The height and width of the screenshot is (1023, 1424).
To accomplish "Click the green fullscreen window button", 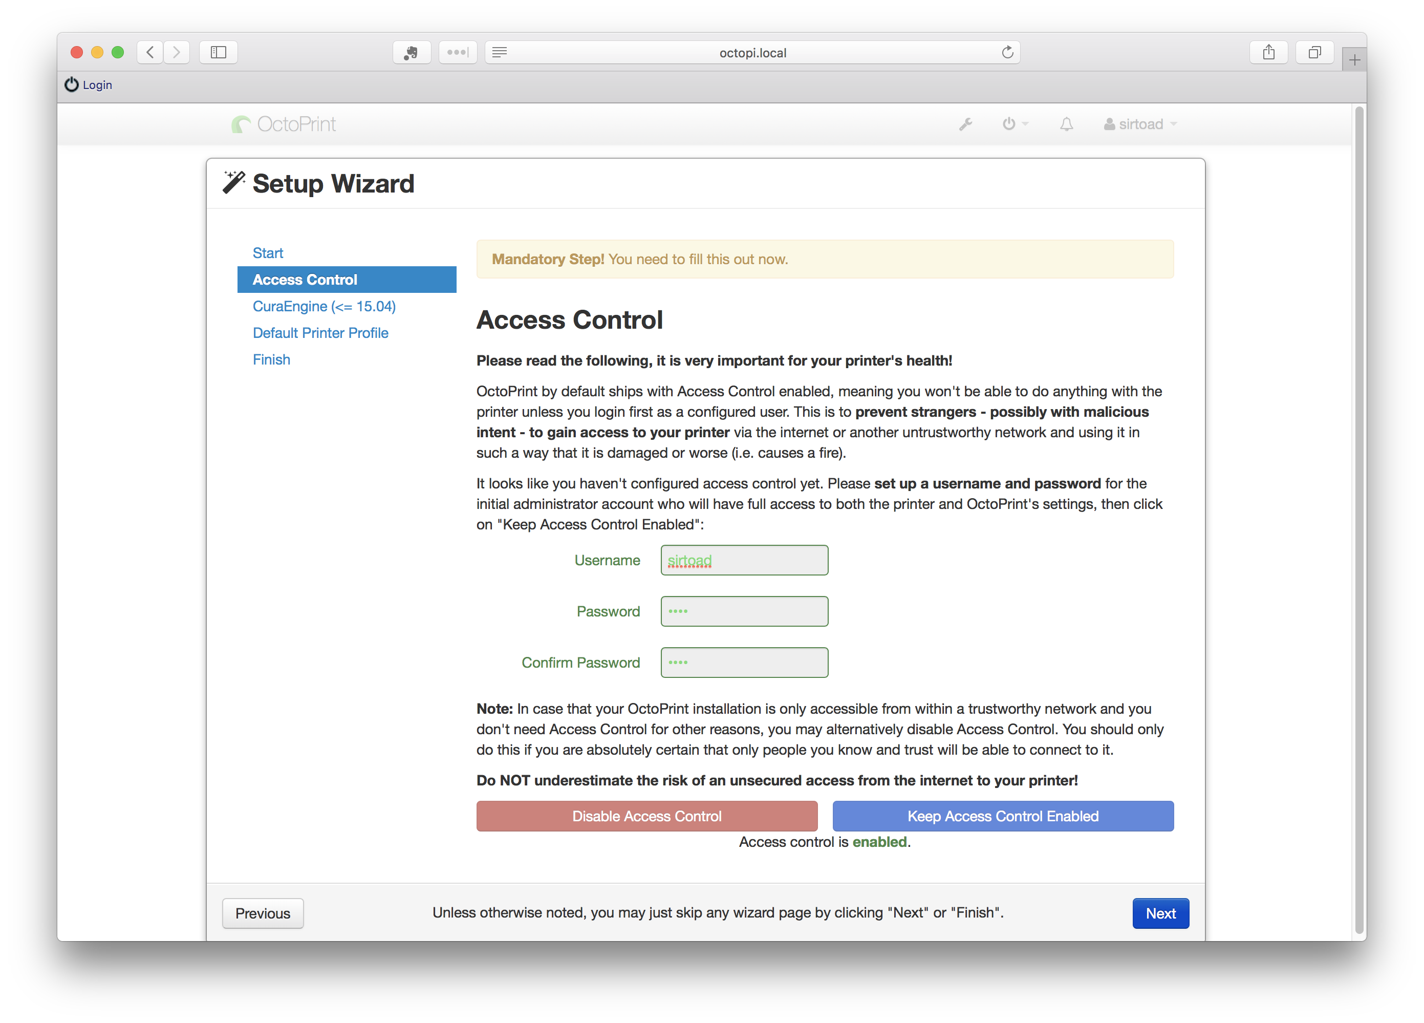I will pyautogui.click(x=117, y=52).
